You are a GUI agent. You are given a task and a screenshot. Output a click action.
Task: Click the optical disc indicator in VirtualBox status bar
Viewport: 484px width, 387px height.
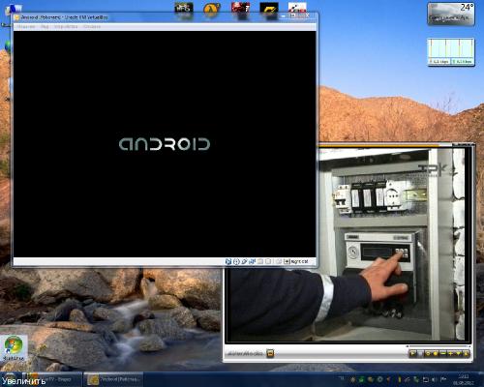coord(236,261)
